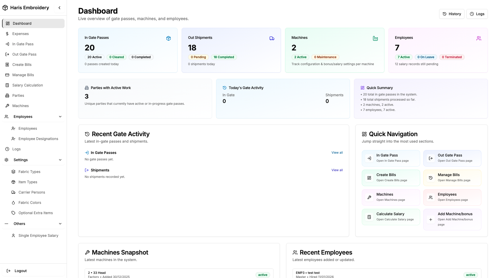This screenshot has width=494, height=278.
Task: Click the dollar icon next to Expenses
Action: coord(7,34)
